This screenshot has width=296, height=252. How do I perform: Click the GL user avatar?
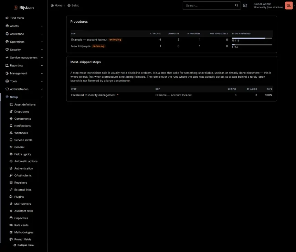point(289,6)
